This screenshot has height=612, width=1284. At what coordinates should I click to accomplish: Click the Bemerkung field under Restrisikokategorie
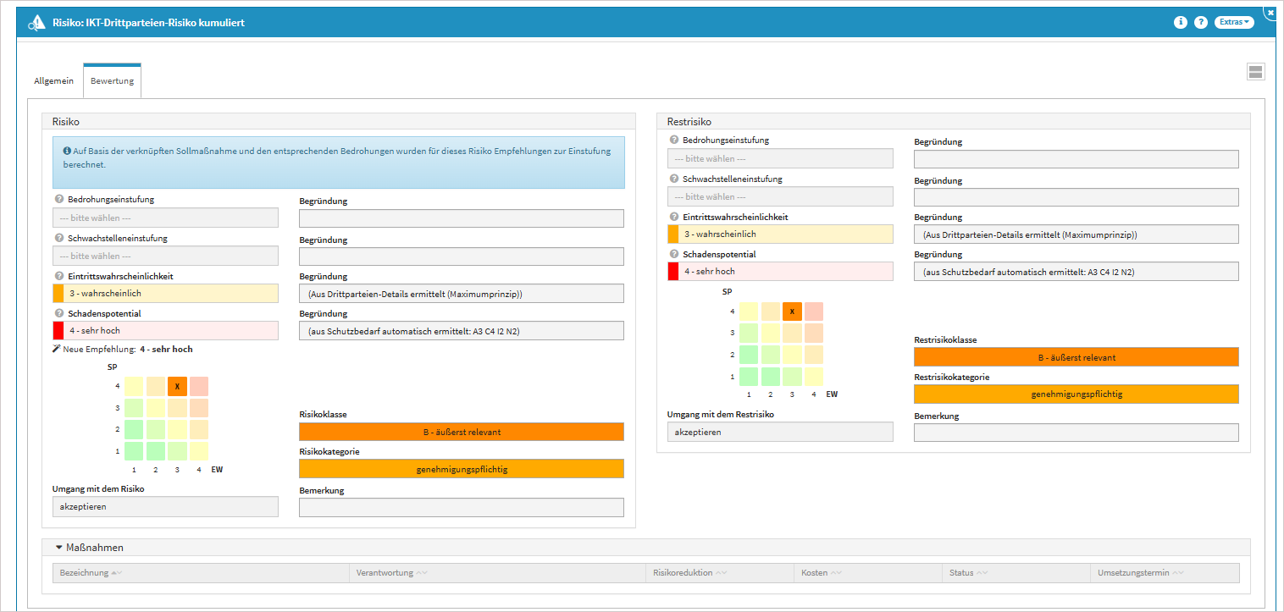coord(1076,433)
